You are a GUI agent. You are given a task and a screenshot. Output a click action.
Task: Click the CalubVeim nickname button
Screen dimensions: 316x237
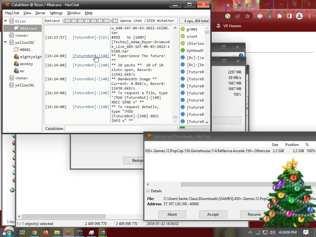(54, 129)
